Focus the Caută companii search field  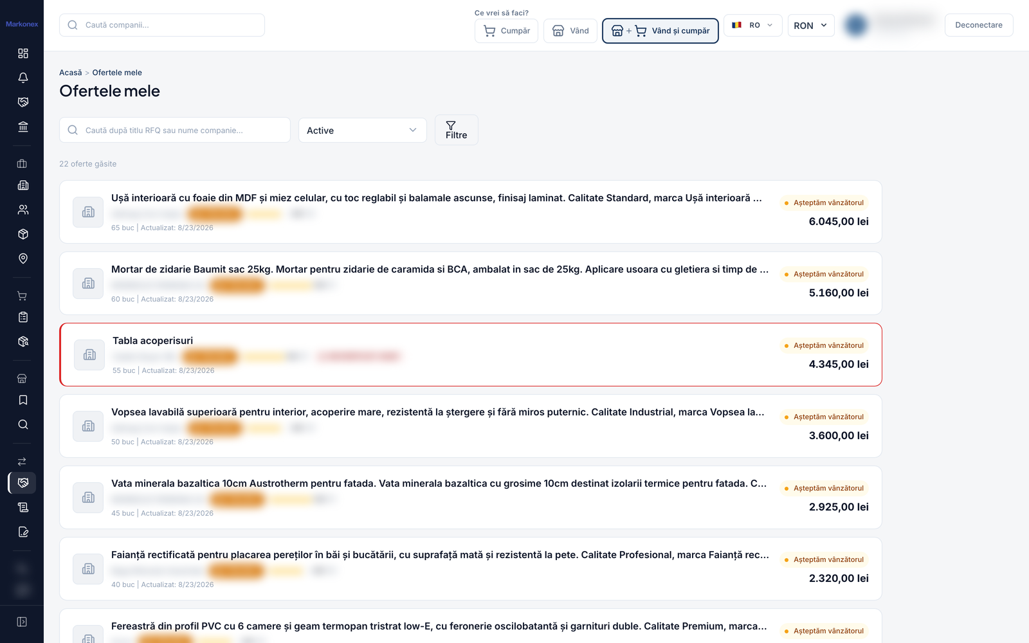coord(162,25)
